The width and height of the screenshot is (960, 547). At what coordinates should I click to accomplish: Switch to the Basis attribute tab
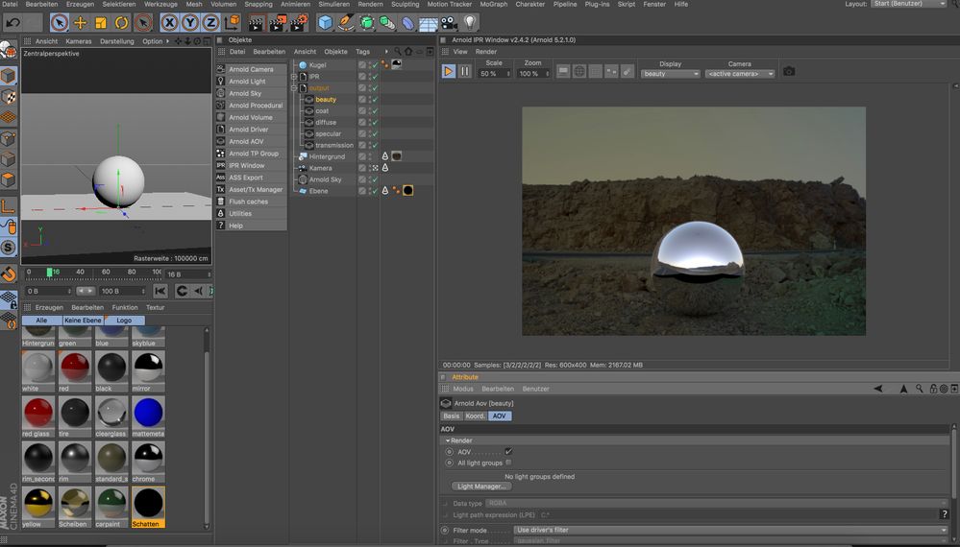pyautogui.click(x=452, y=416)
